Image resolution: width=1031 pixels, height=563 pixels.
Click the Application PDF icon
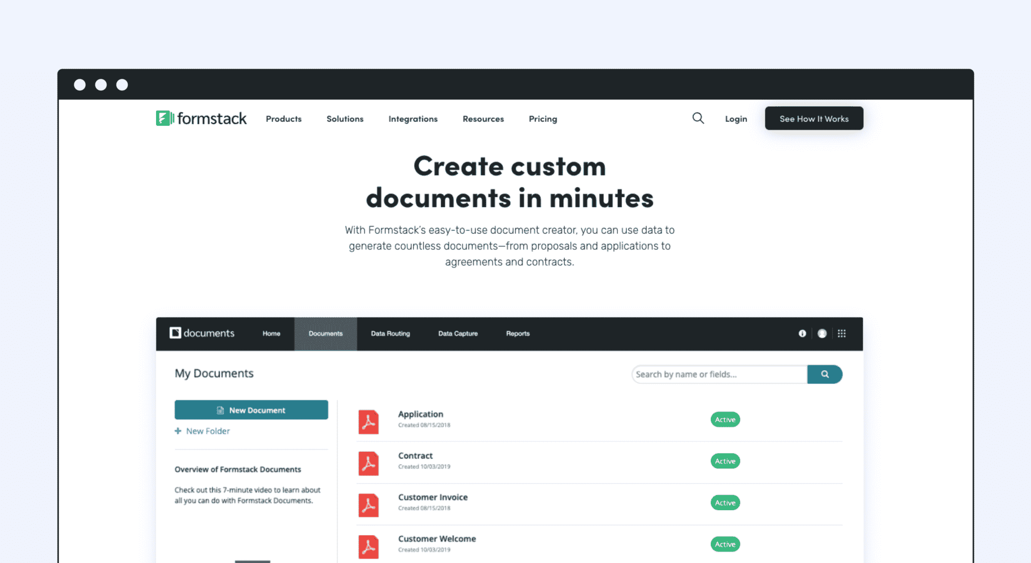[369, 422]
